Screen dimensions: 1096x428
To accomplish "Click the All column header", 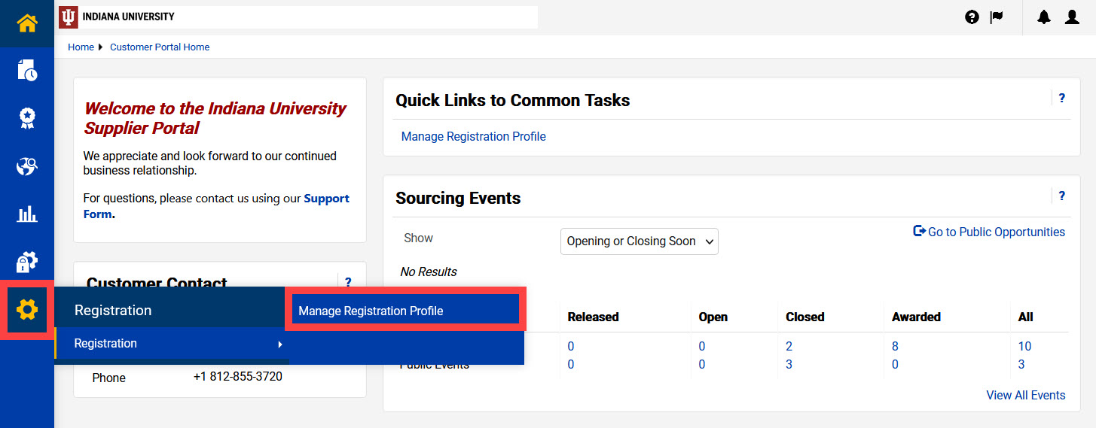I will [1025, 317].
